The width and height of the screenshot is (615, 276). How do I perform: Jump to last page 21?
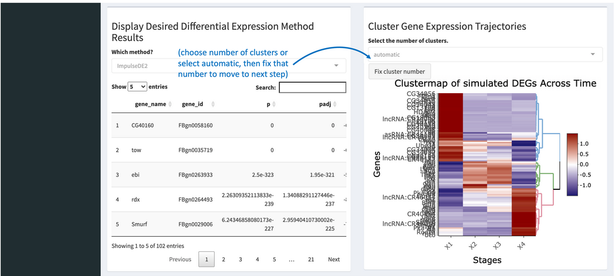click(311, 259)
